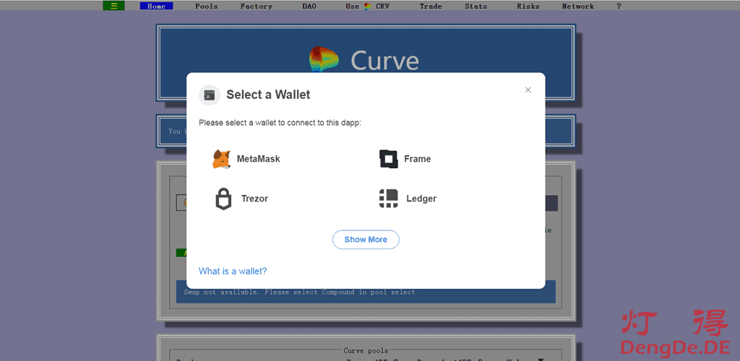Click the green hamburger menu icon
740x361 pixels.
point(113,6)
